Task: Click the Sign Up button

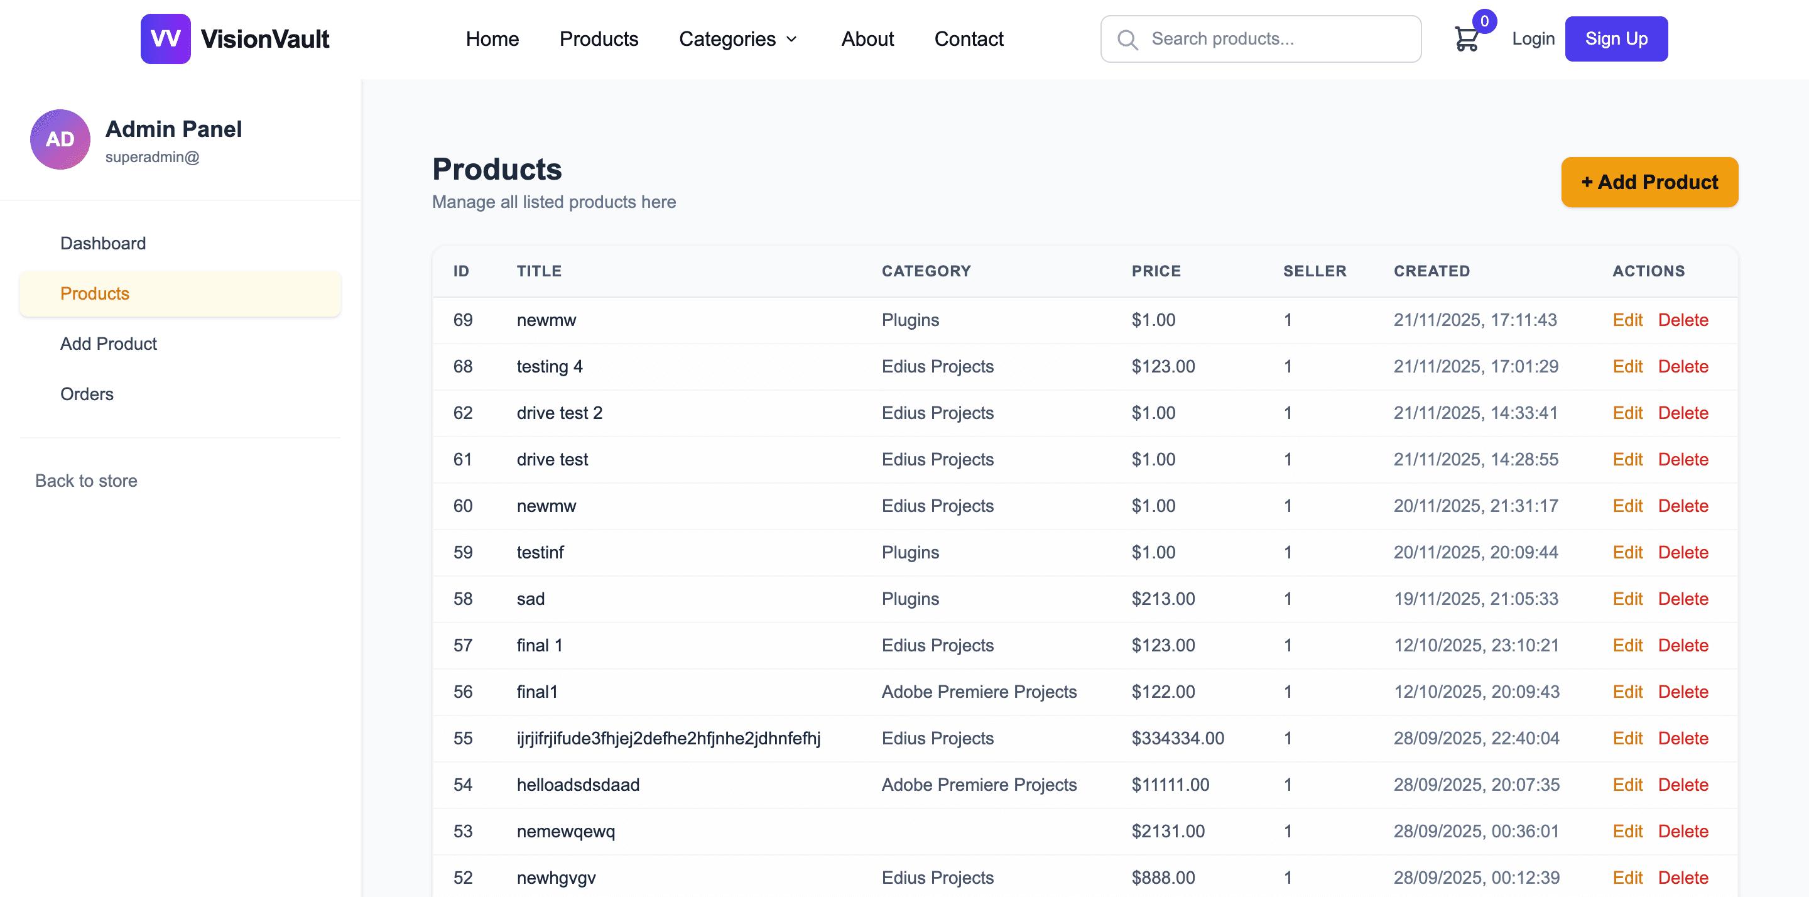Action: coord(1616,40)
